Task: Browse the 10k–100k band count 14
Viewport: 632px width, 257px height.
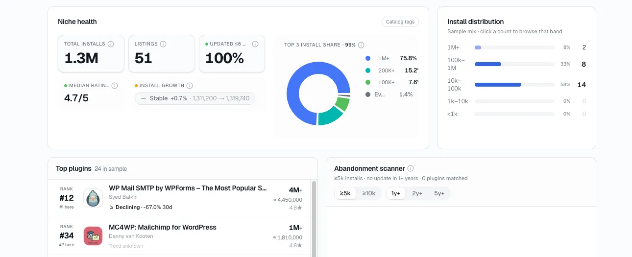Action: point(582,85)
